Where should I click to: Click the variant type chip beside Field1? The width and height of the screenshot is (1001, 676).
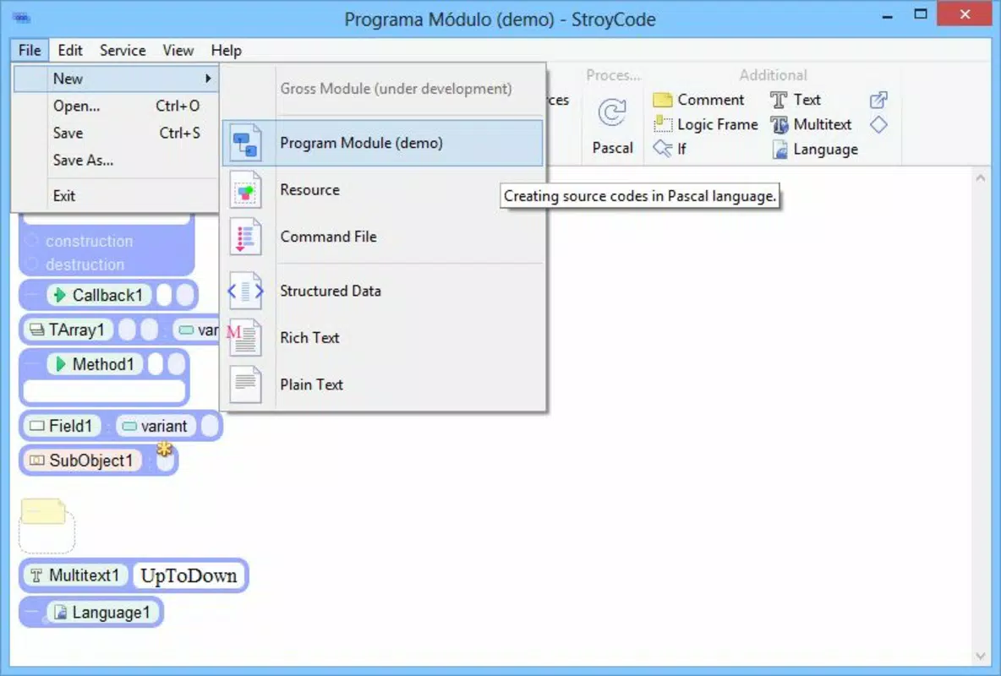point(156,426)
